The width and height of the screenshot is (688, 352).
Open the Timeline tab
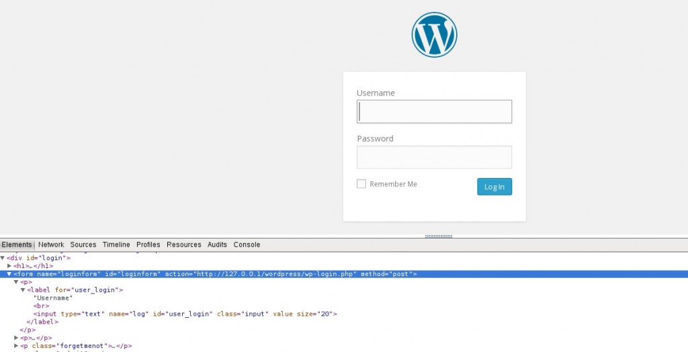(x=116, y=245)
